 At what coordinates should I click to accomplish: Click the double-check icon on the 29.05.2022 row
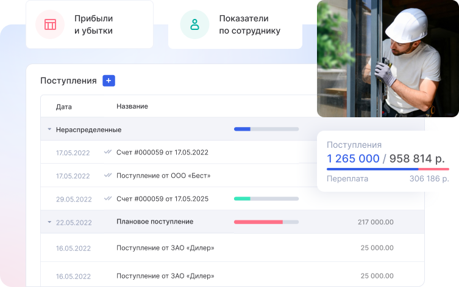108,198
